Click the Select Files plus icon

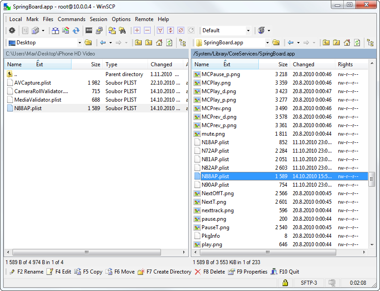pyautogui.click(x=137, y=30)
